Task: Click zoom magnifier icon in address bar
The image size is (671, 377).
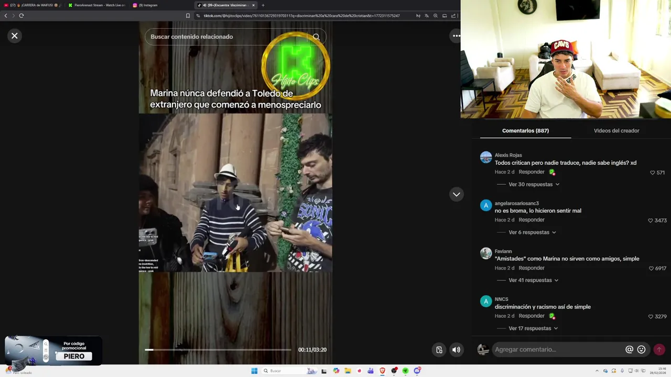Action: (x=435, y=16)
